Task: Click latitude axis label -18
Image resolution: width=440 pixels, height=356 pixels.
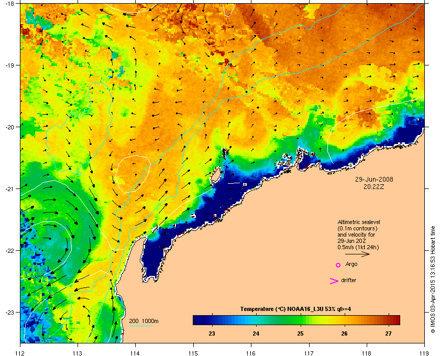Action: pos(9,3)
